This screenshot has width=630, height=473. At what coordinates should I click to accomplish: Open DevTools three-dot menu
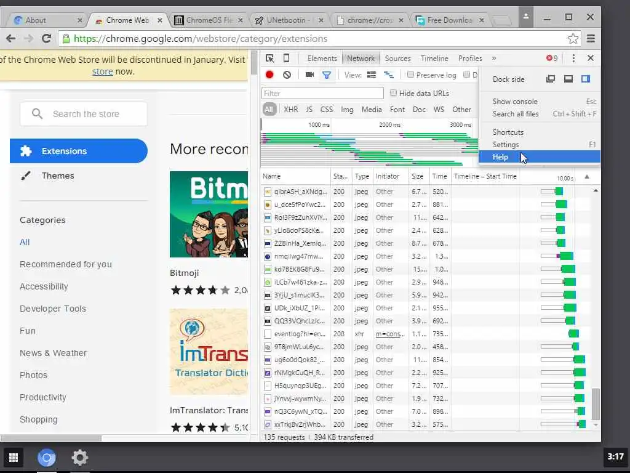click(x=573, y=59)
